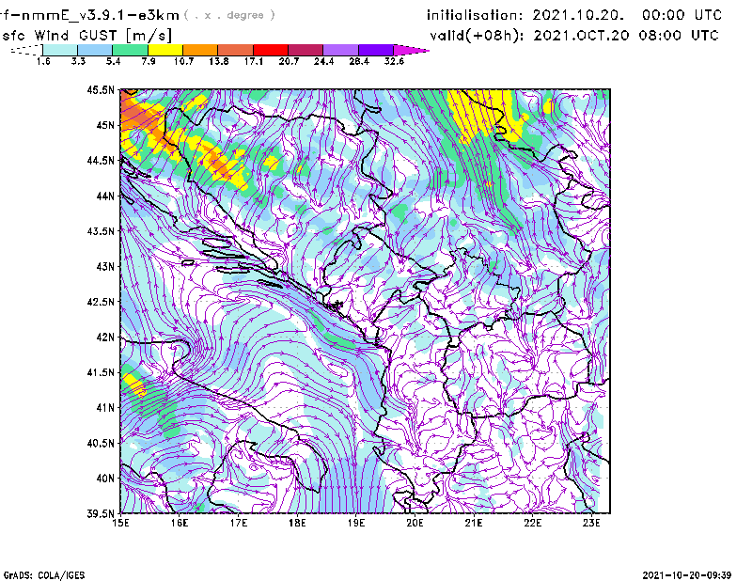Click the "sfc Wind GUST [m/s]" title
The width and height of the screenshot is (752, 581).
(x=86, y=36)
